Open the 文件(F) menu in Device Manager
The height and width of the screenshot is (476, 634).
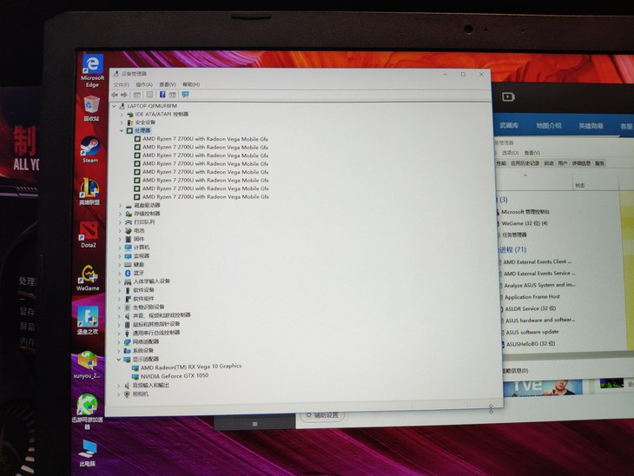(122, 84)
